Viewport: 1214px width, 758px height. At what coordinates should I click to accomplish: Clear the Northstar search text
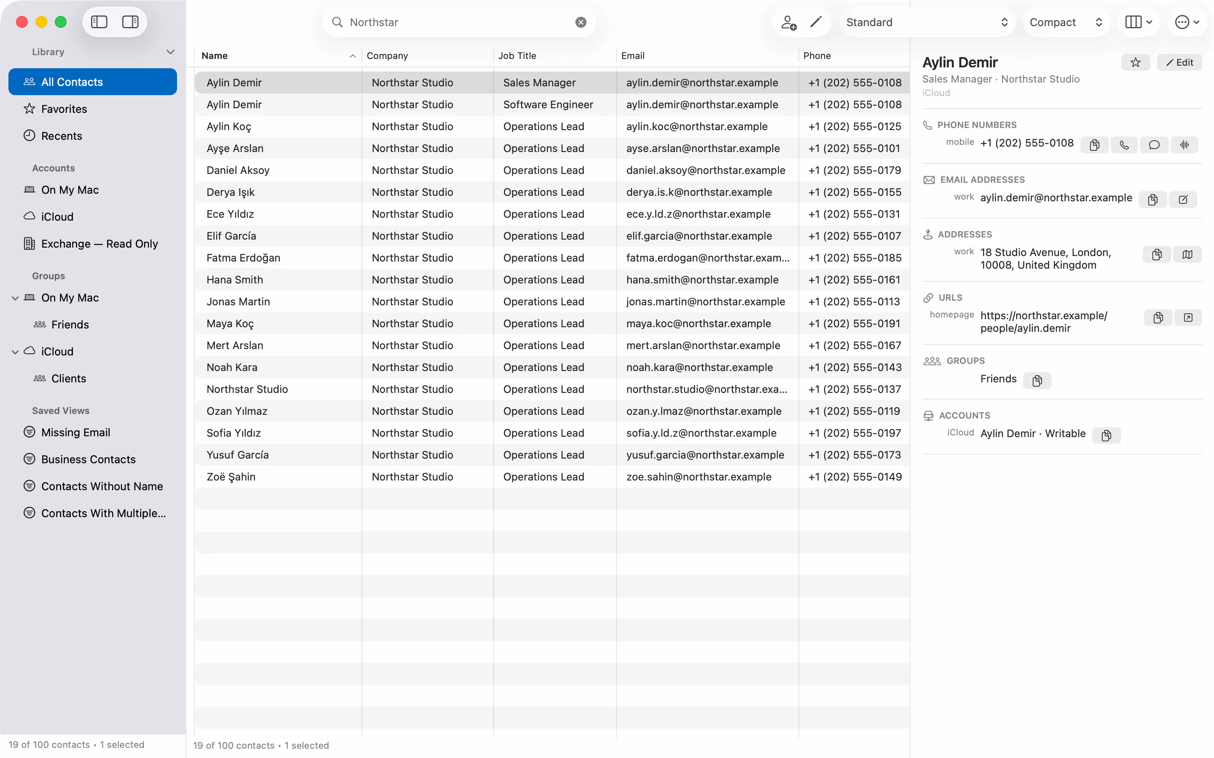click(580, 22)
